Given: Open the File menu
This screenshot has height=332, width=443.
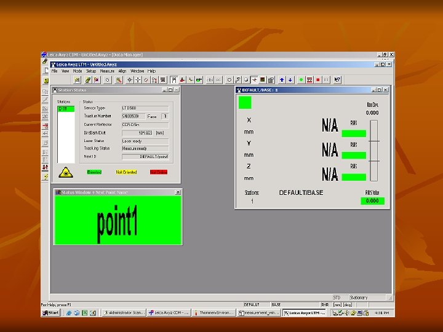Looking at the screenshot, I should (54, 71).
